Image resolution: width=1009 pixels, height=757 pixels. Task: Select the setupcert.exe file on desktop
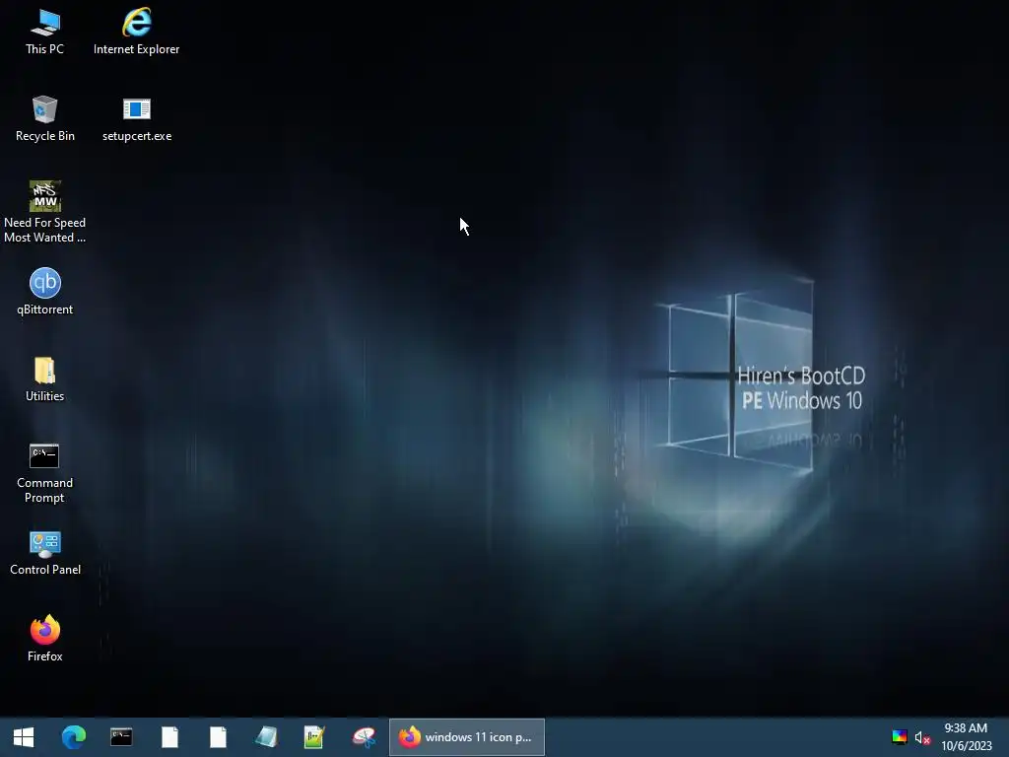click(x=136, y=119)
